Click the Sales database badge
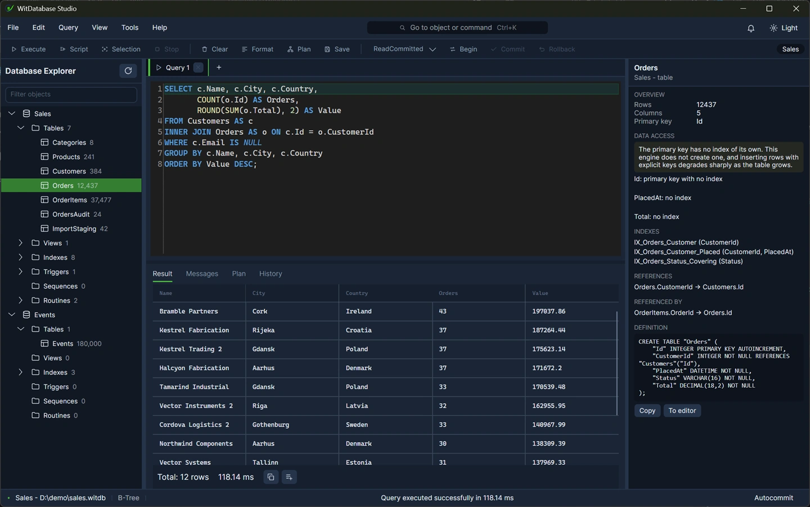 click(x=790, y=49)
